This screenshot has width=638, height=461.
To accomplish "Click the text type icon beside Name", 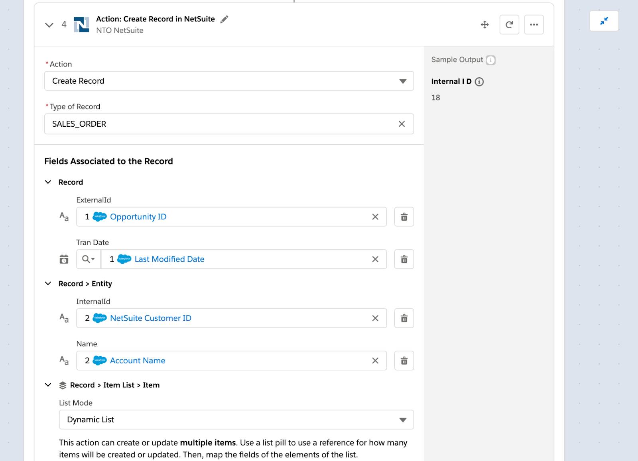I will (x=64, y=361).
